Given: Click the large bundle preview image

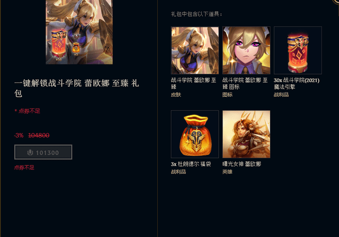Looking at the screenshot, I should 79,32.
